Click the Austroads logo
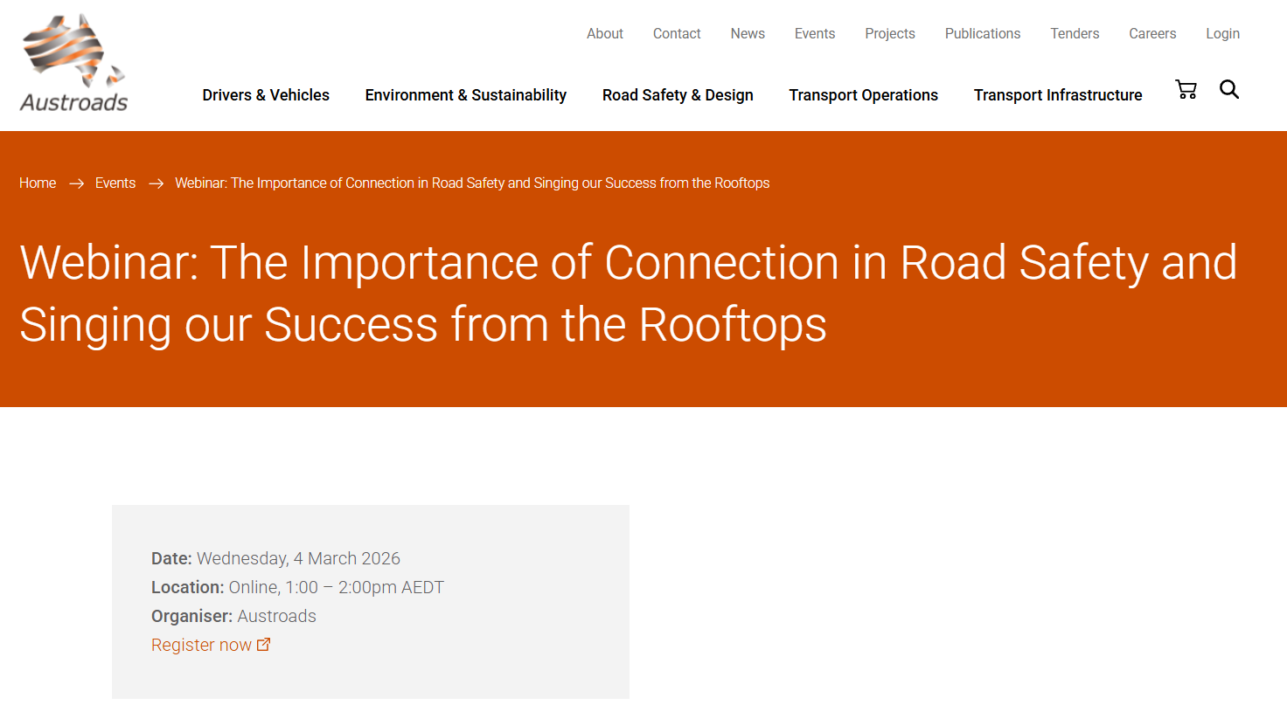This screenshot has height=712, width=1287. click(x=74, y=64)
